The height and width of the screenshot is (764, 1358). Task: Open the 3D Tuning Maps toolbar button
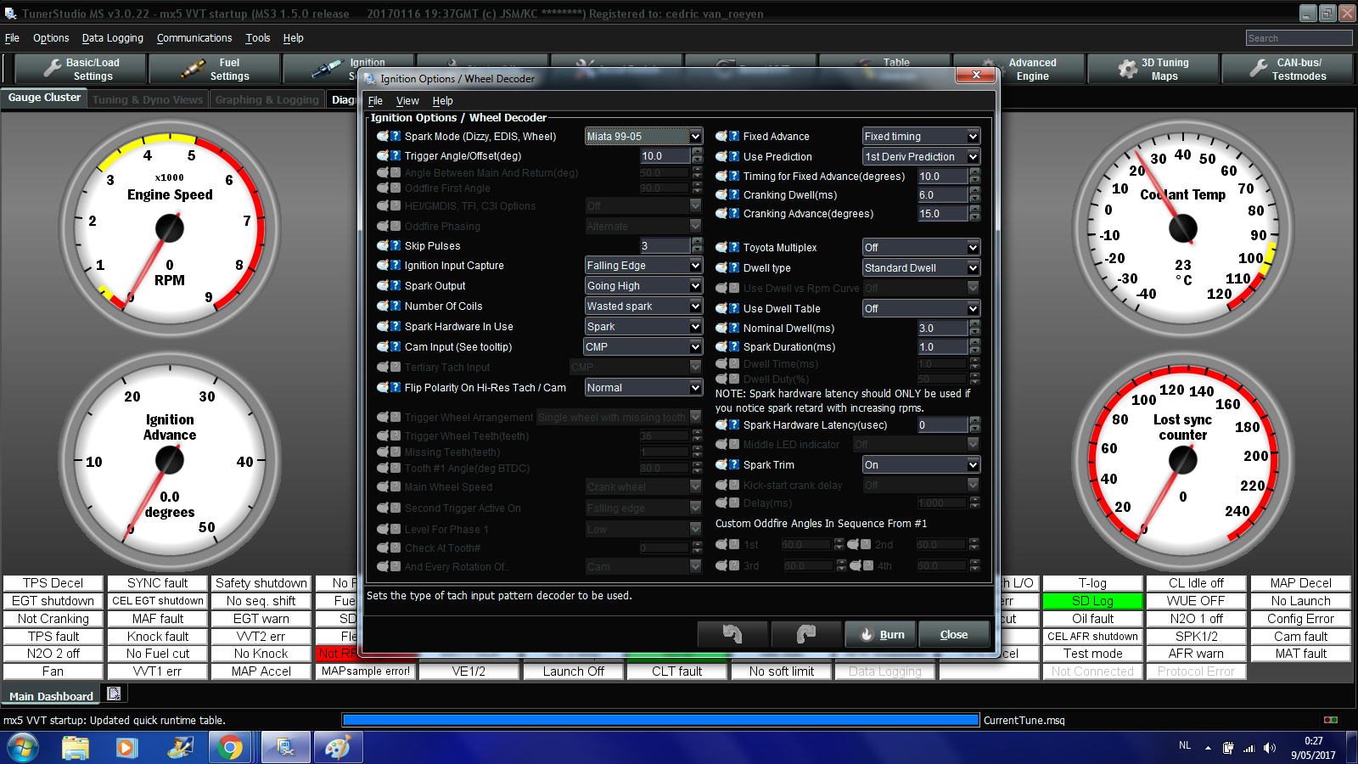pyautogui.click(x=1153, y=69)
